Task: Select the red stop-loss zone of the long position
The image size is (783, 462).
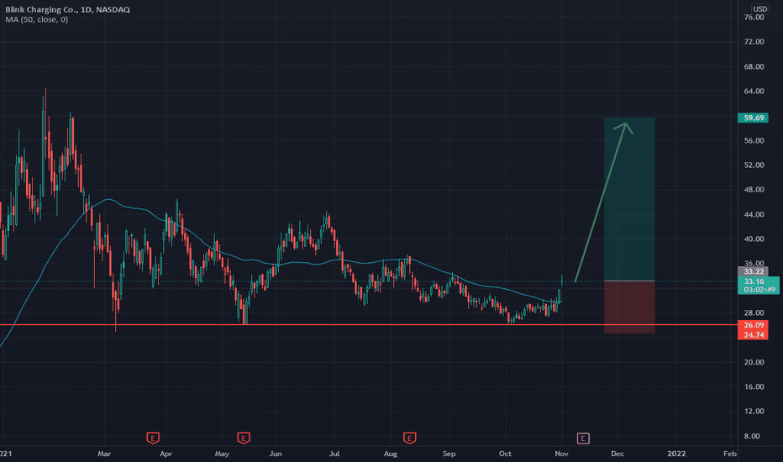Action: (629, 307)
